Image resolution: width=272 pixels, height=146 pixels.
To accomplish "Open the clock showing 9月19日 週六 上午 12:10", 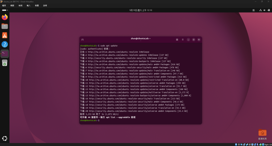I will [141, 10].
